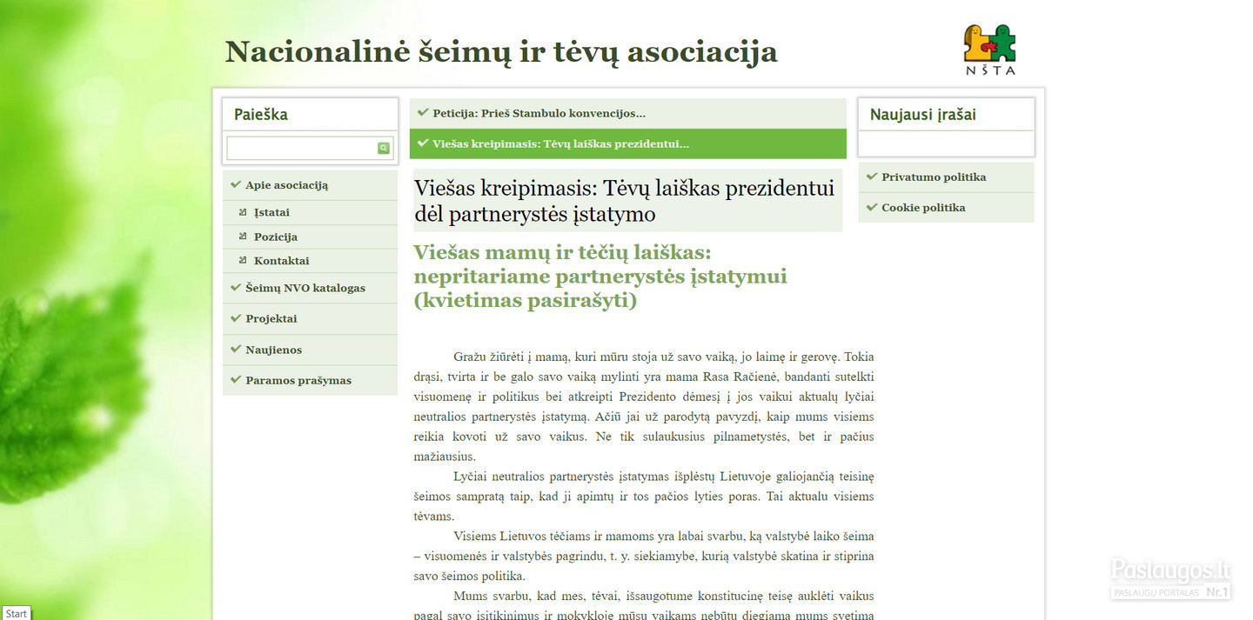Click site title Nacionalinė šeimų ir tėvų asociacija
The image size is (1253, 620).
point(501,52)
